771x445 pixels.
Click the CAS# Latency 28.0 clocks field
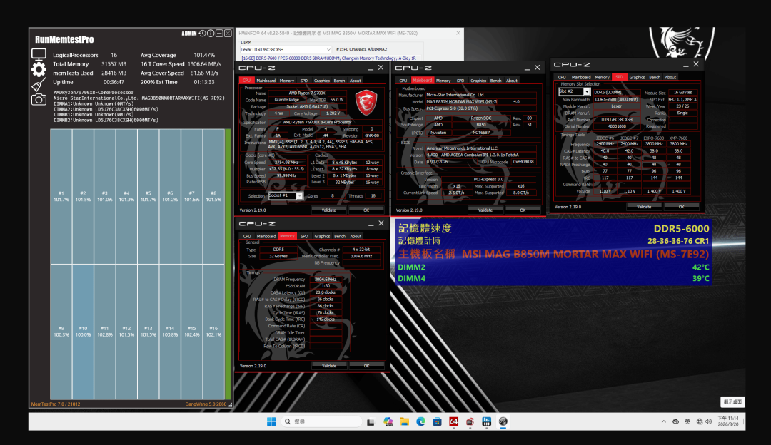325,292
